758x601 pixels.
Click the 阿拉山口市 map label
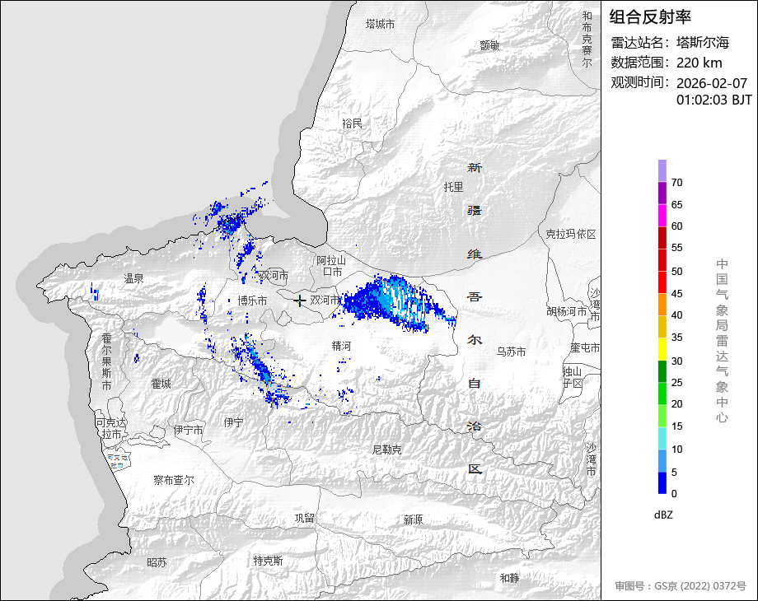coord(331,266)
